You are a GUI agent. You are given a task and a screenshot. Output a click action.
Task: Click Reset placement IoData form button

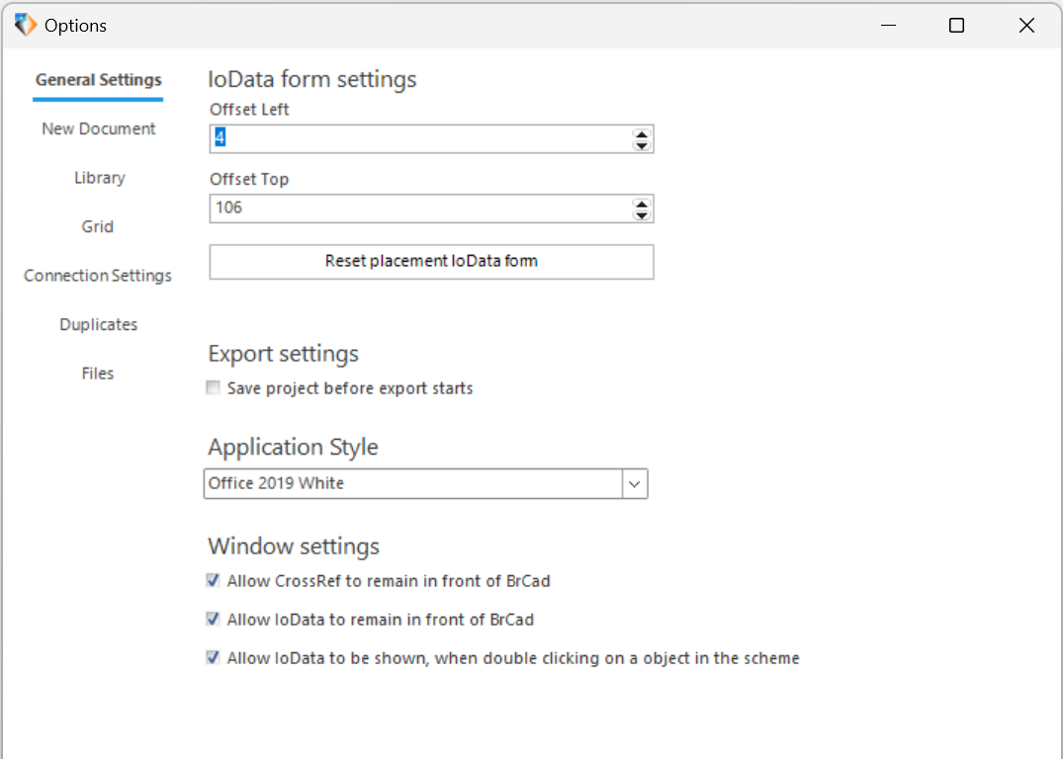[431, 262]
